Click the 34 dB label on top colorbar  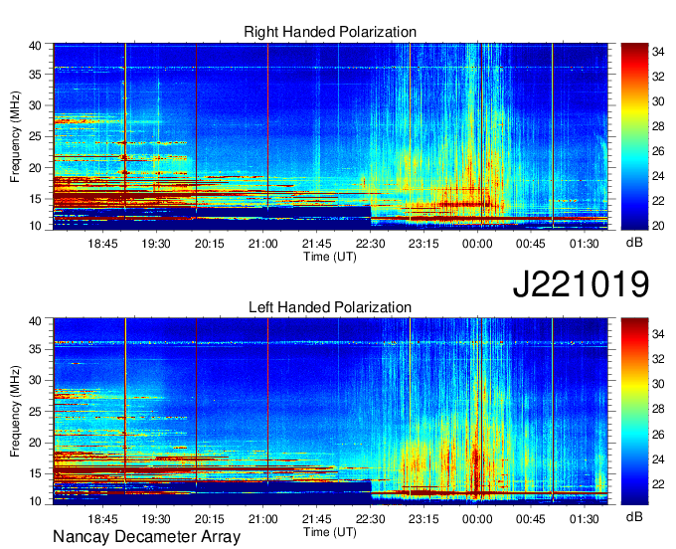coord(658,52)
